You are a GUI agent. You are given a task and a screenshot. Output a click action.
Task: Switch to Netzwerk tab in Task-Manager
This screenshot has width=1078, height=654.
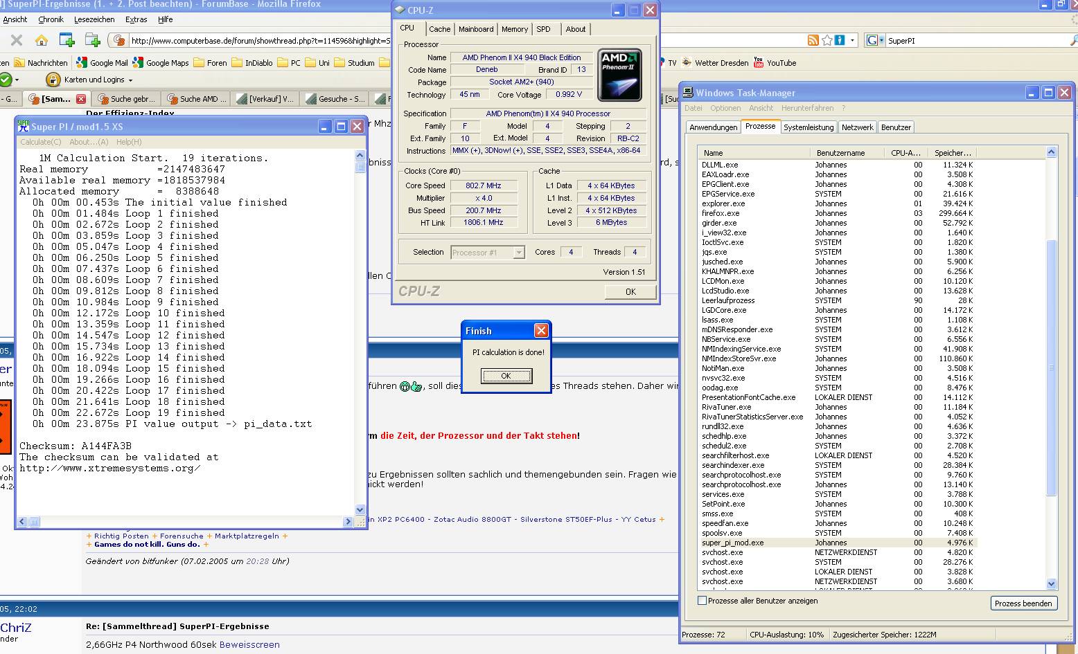(x=857, y=127)
